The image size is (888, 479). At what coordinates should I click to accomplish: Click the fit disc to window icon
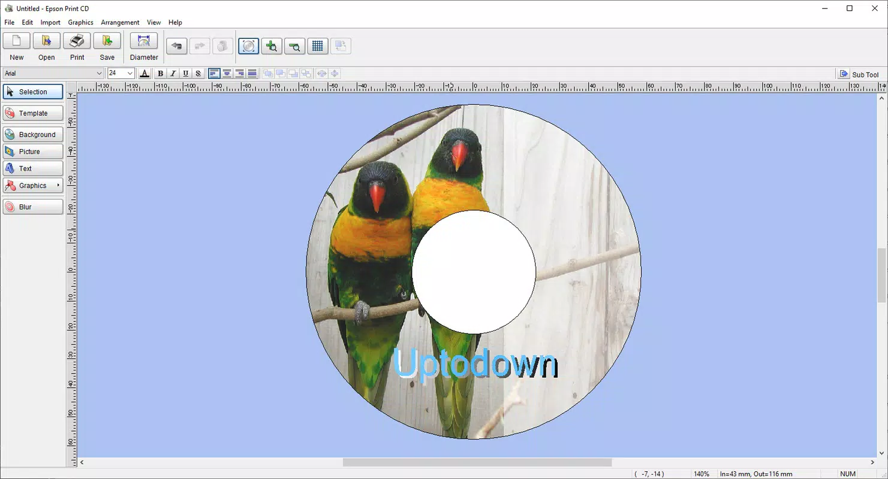tap(249, 46)
